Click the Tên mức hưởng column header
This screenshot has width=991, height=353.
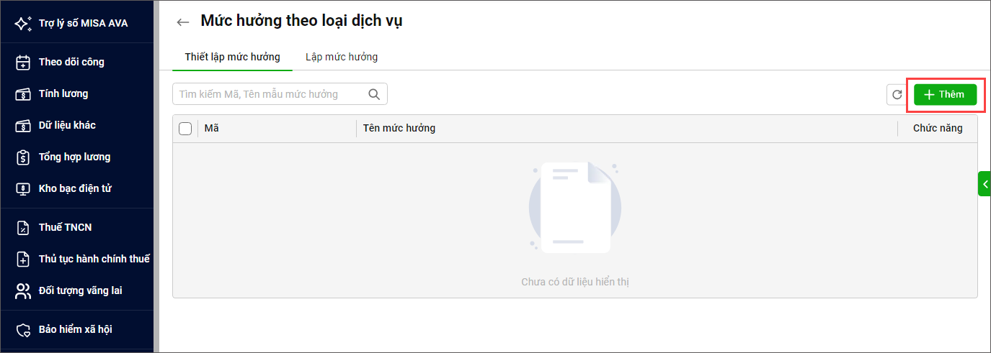399,128
